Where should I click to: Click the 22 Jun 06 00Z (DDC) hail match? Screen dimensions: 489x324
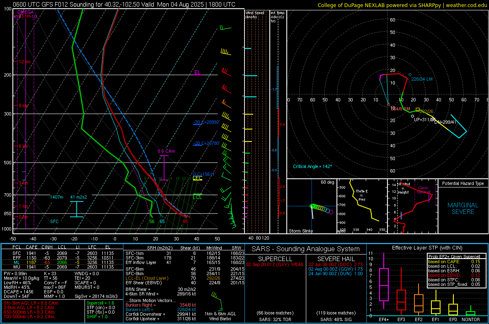pos(336,264)
